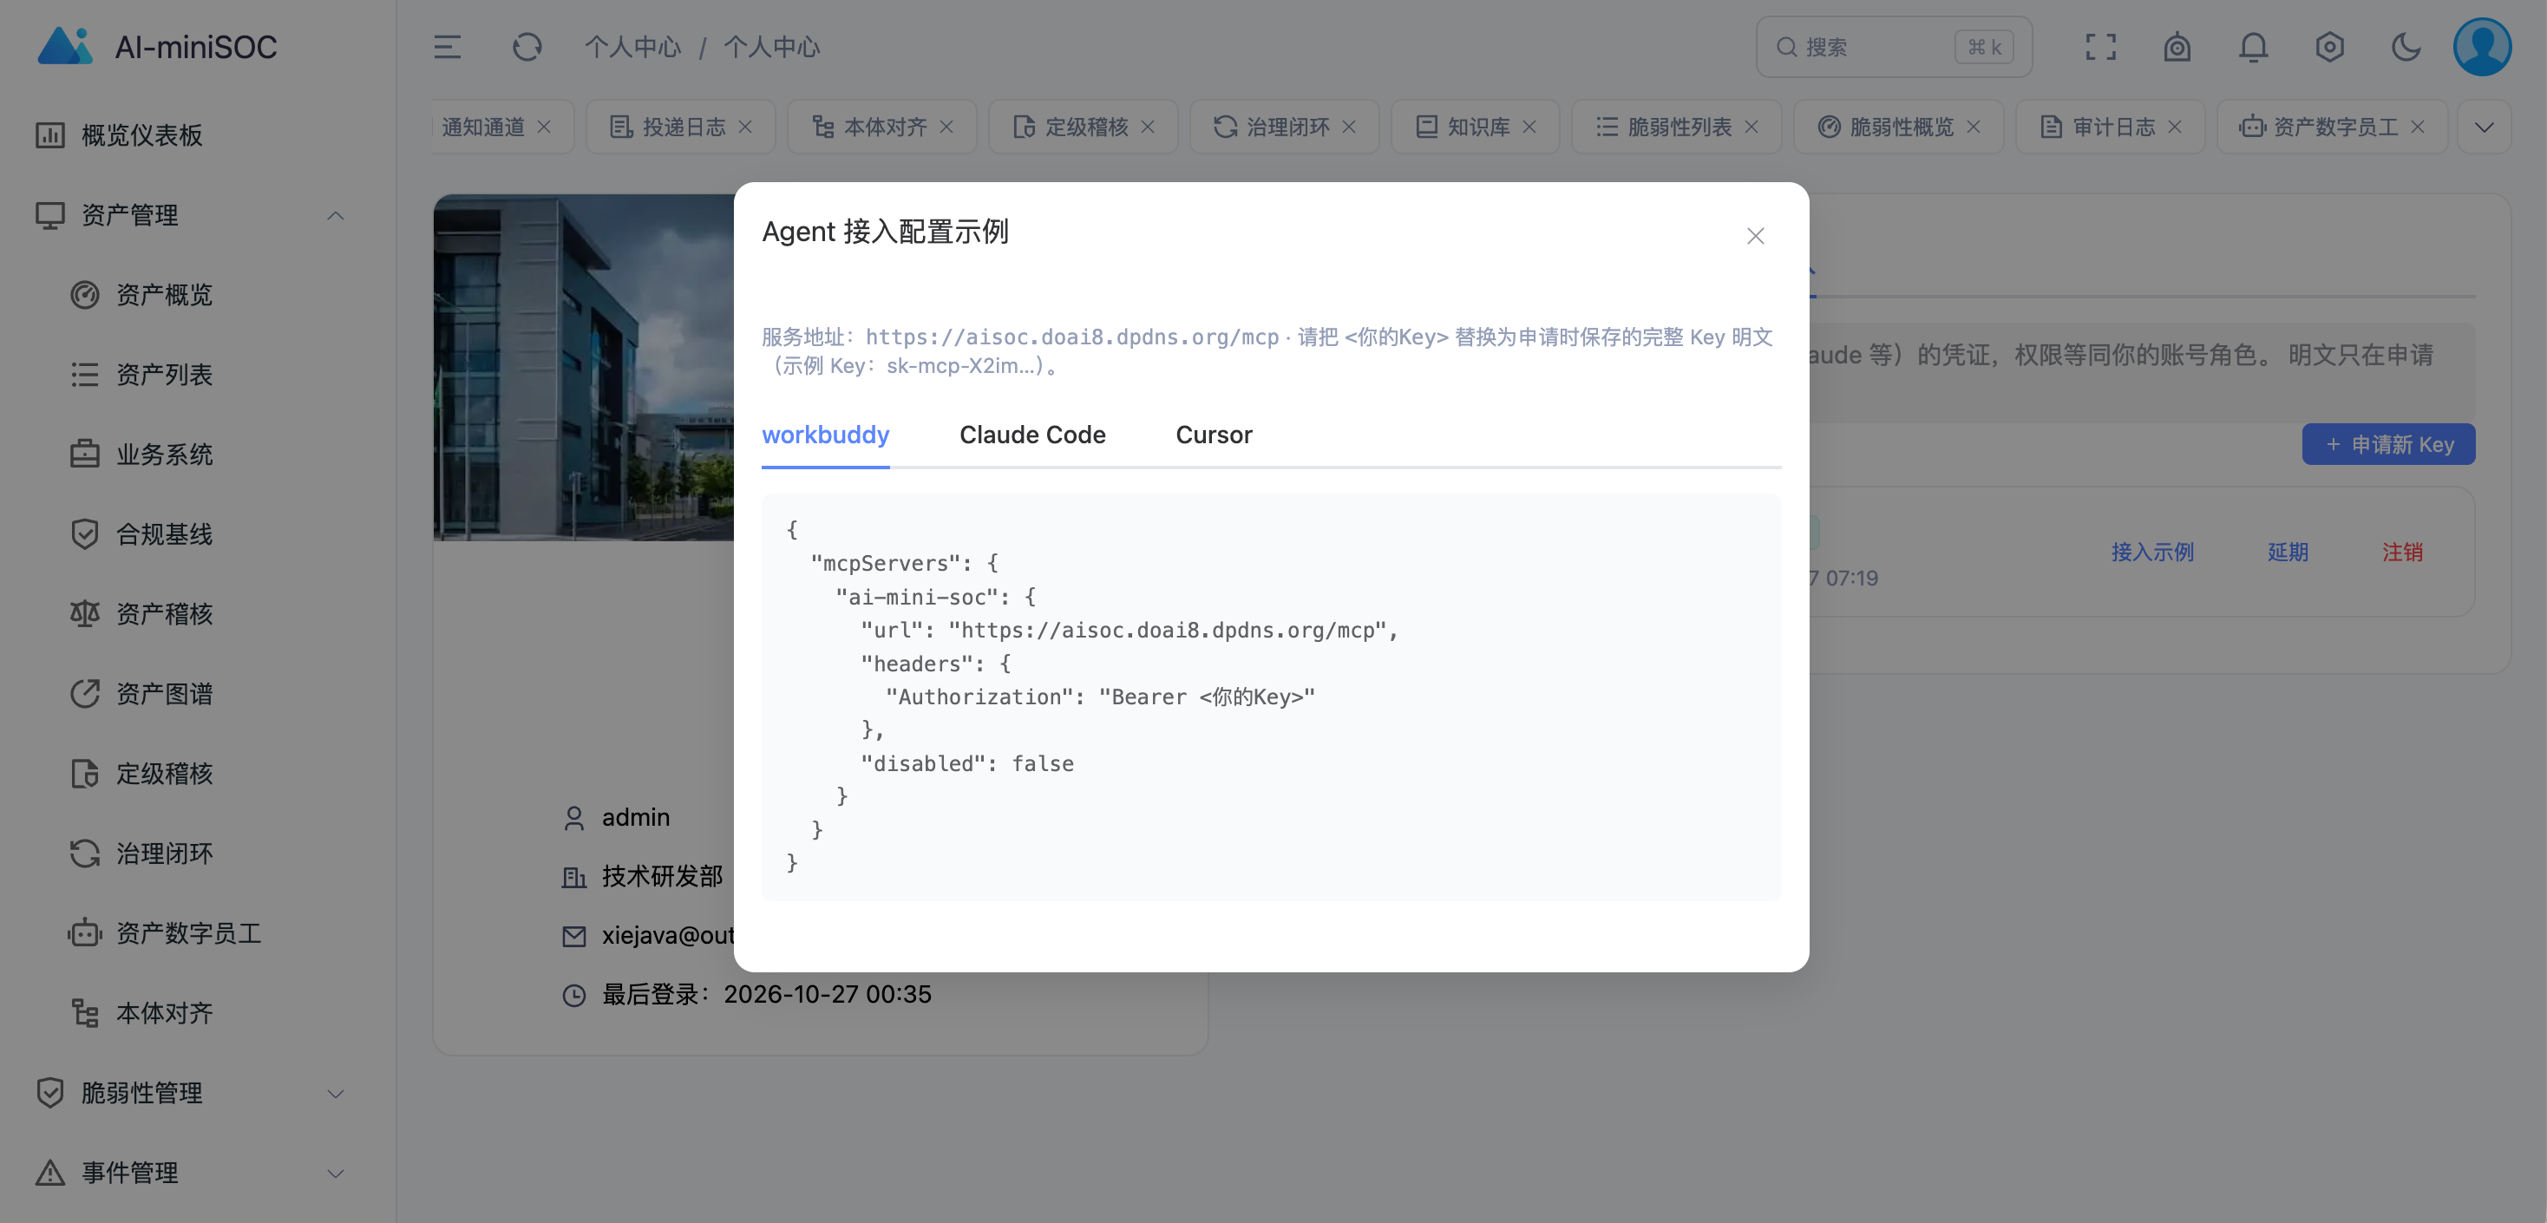The height and width of the screenshot is (1223, 2547).
Task: Click the 个人中心 breadcrumb parent
Action: (632, 47)
